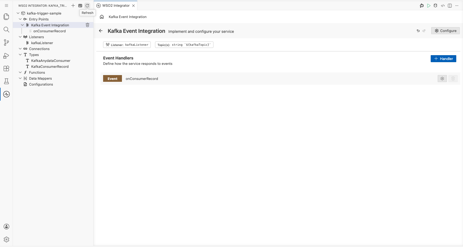Add a new Handler

point(443,59)
